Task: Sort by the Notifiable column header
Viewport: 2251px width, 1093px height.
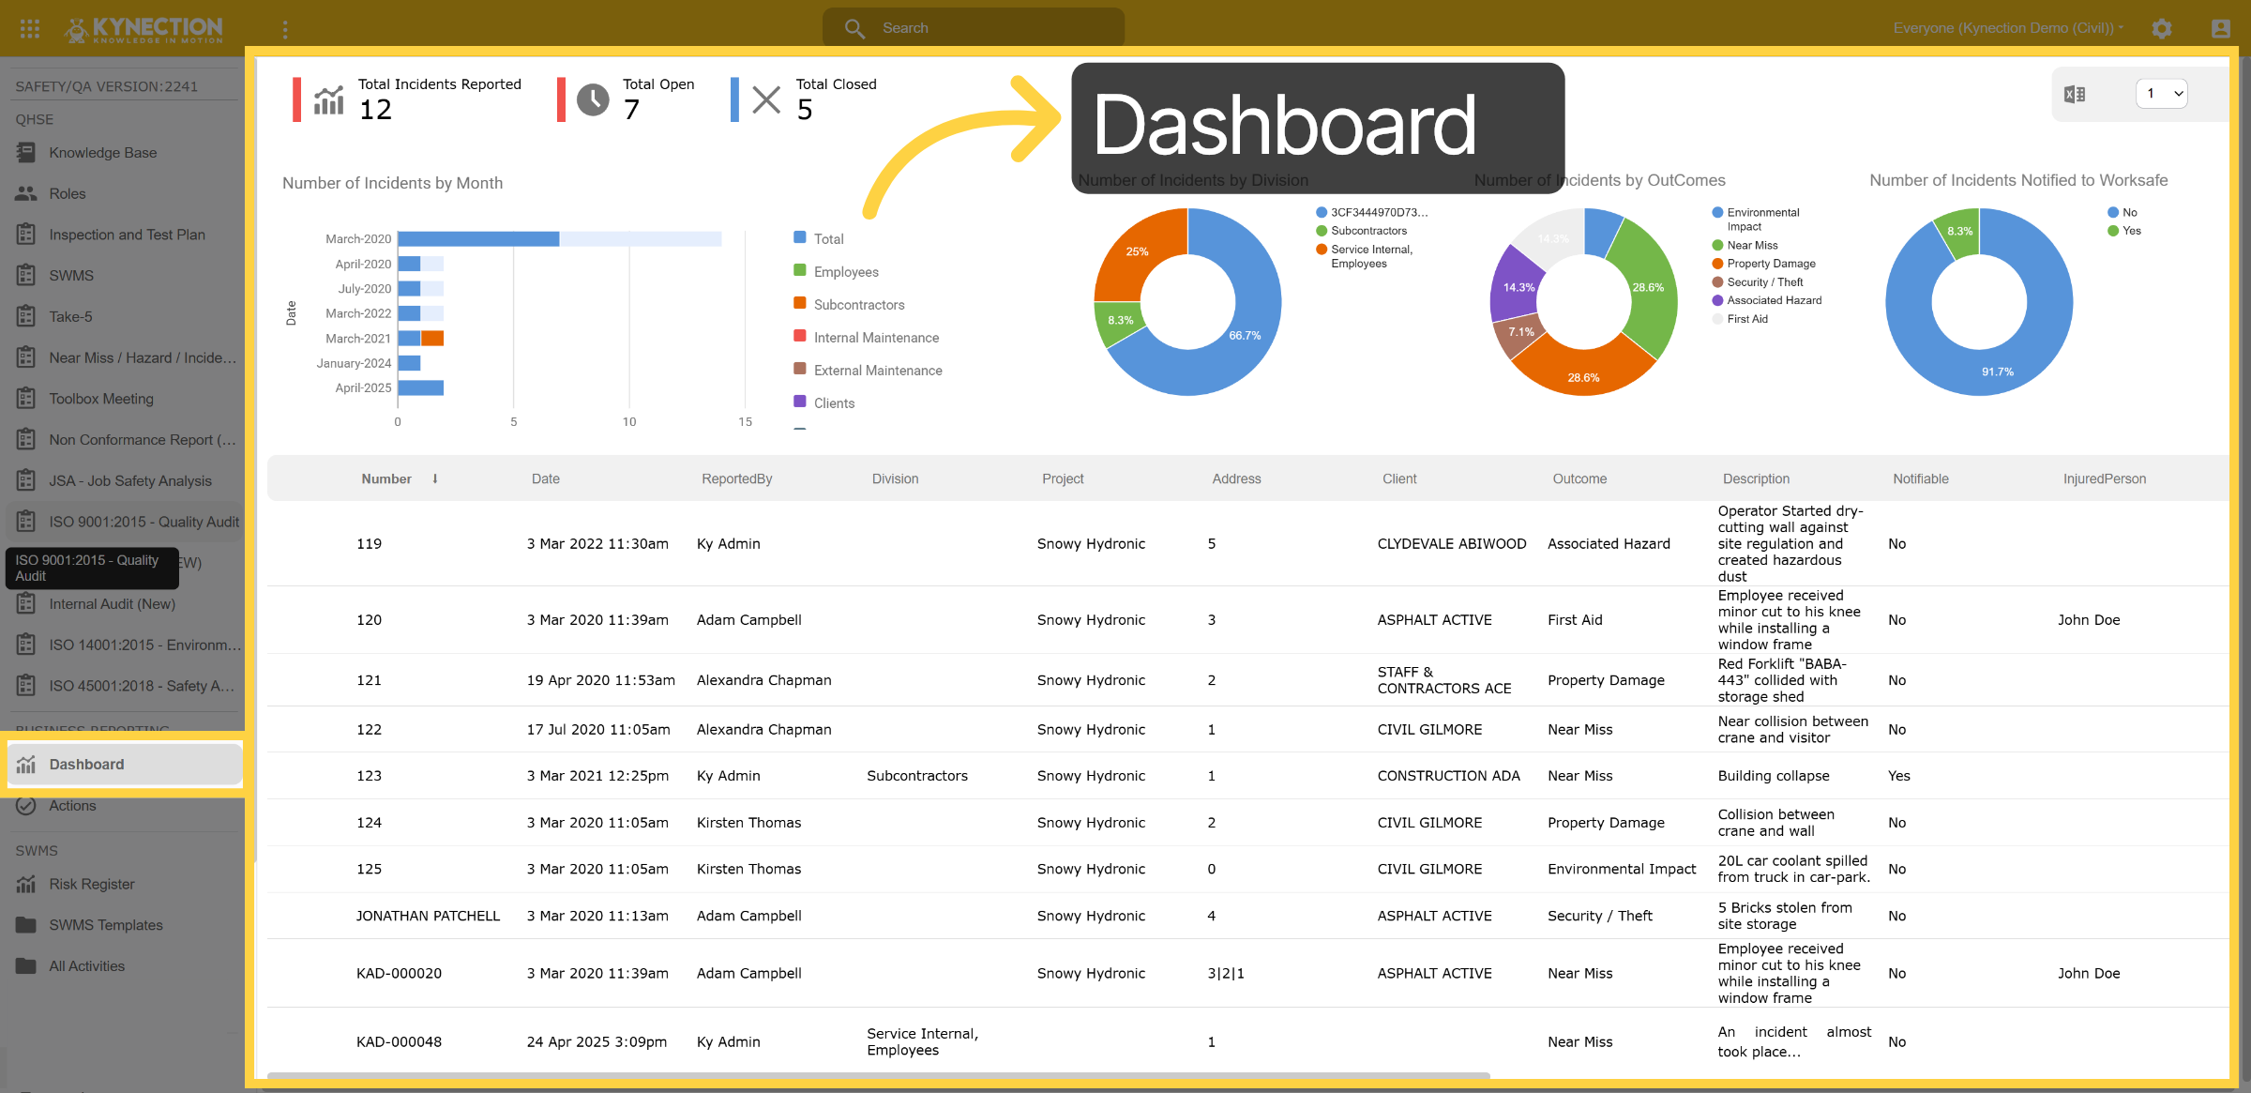Action: tap(1921, 478)
